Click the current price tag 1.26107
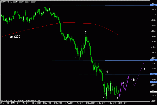This screenshot has height=105, width=157. pyautogui.click(x=153, y=92)
